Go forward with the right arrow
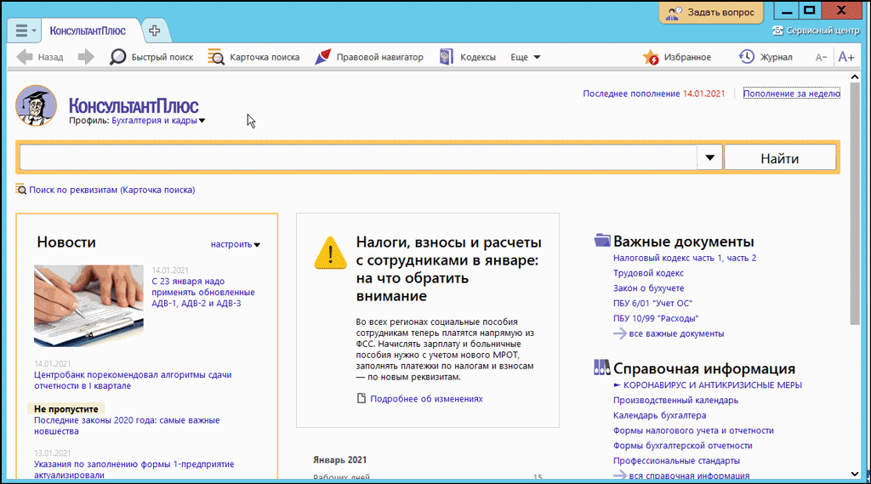871x484 pixels. point(86,57)
